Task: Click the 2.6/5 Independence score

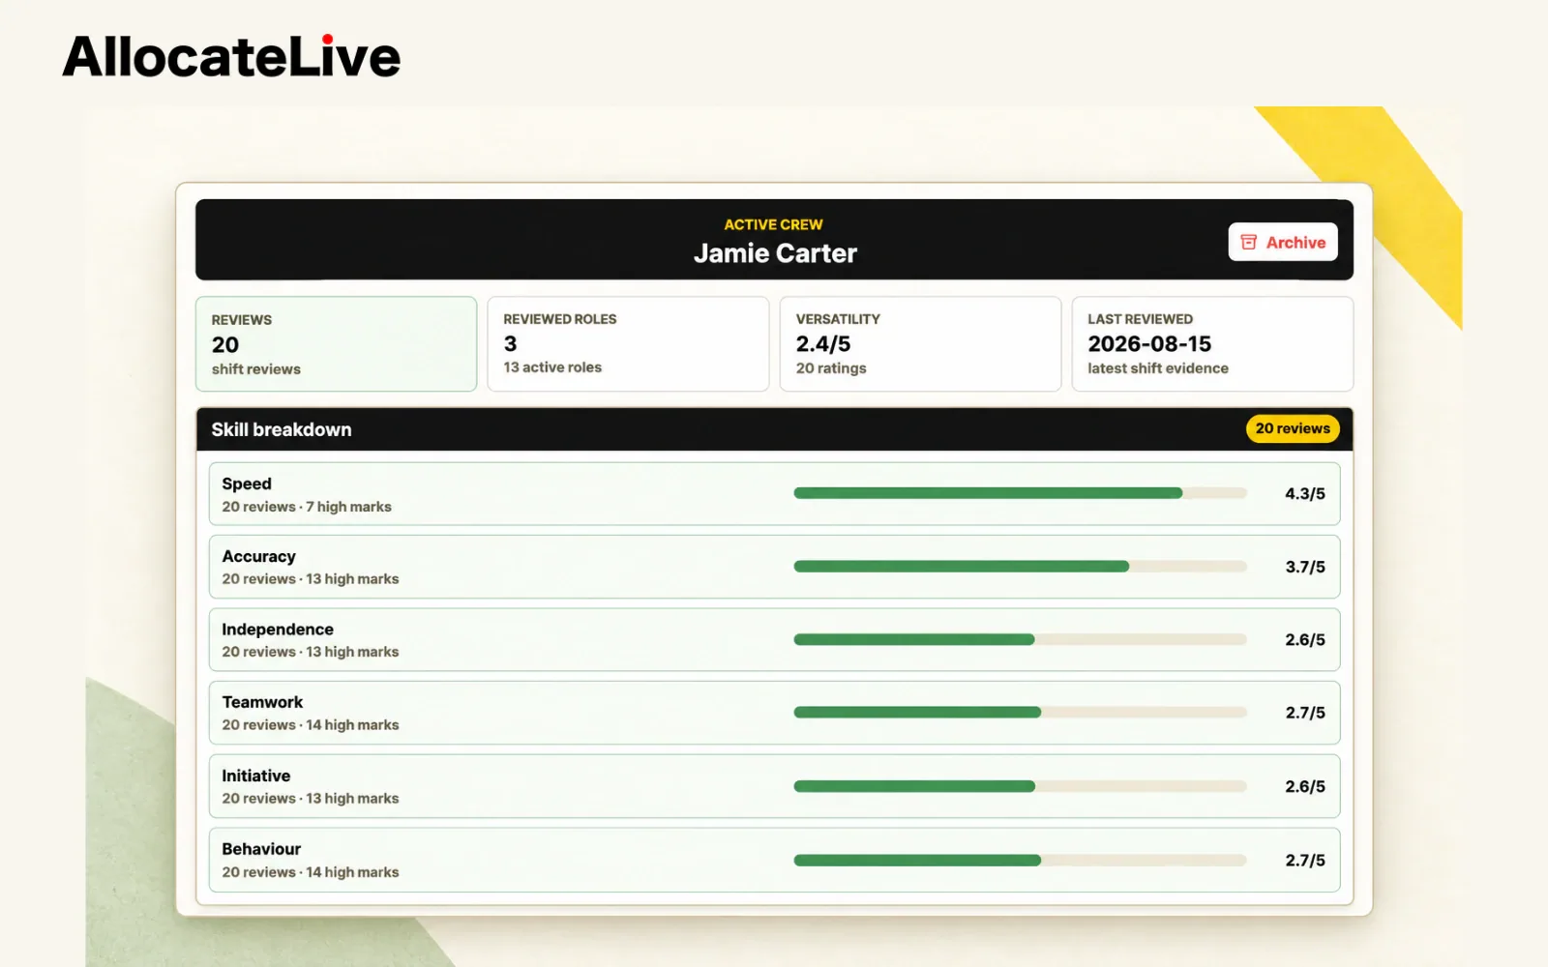Action: point(1305,640)
